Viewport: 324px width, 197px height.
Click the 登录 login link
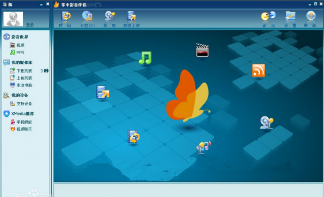point(30,25)
